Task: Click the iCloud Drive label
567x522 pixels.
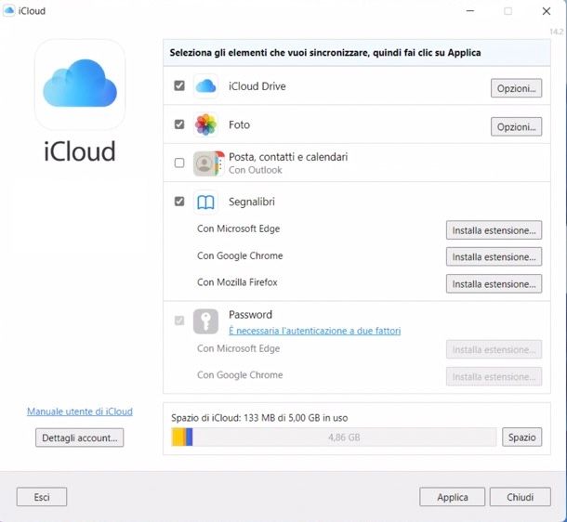Action: 257,86
